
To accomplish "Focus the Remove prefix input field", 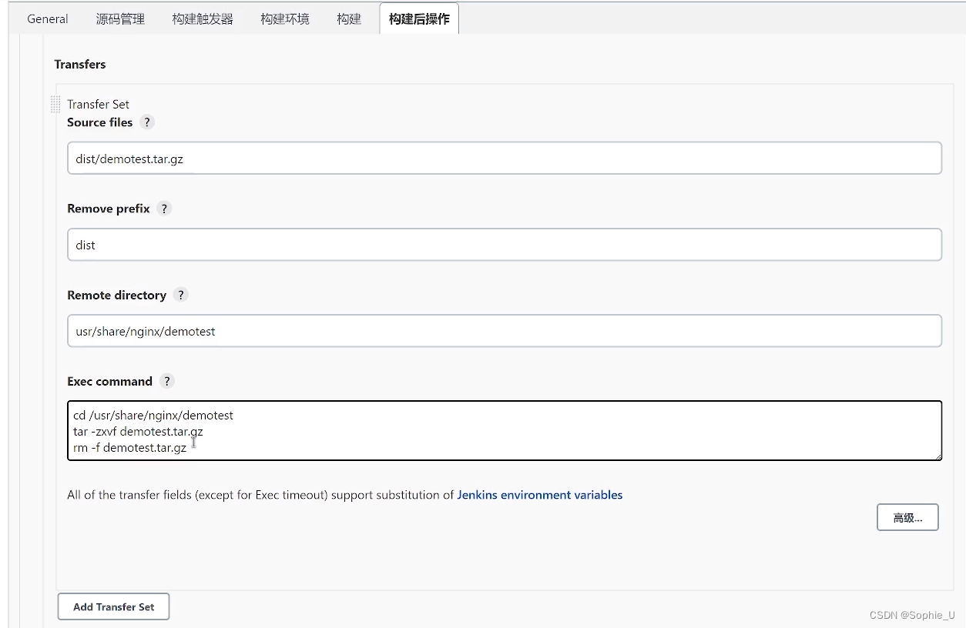I will 505,244.
